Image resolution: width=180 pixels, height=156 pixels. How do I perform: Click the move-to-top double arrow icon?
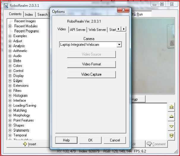tap(171, 107)
